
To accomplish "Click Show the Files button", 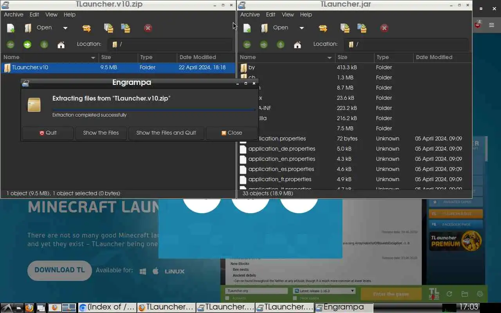I will click(x=101, y=133).
